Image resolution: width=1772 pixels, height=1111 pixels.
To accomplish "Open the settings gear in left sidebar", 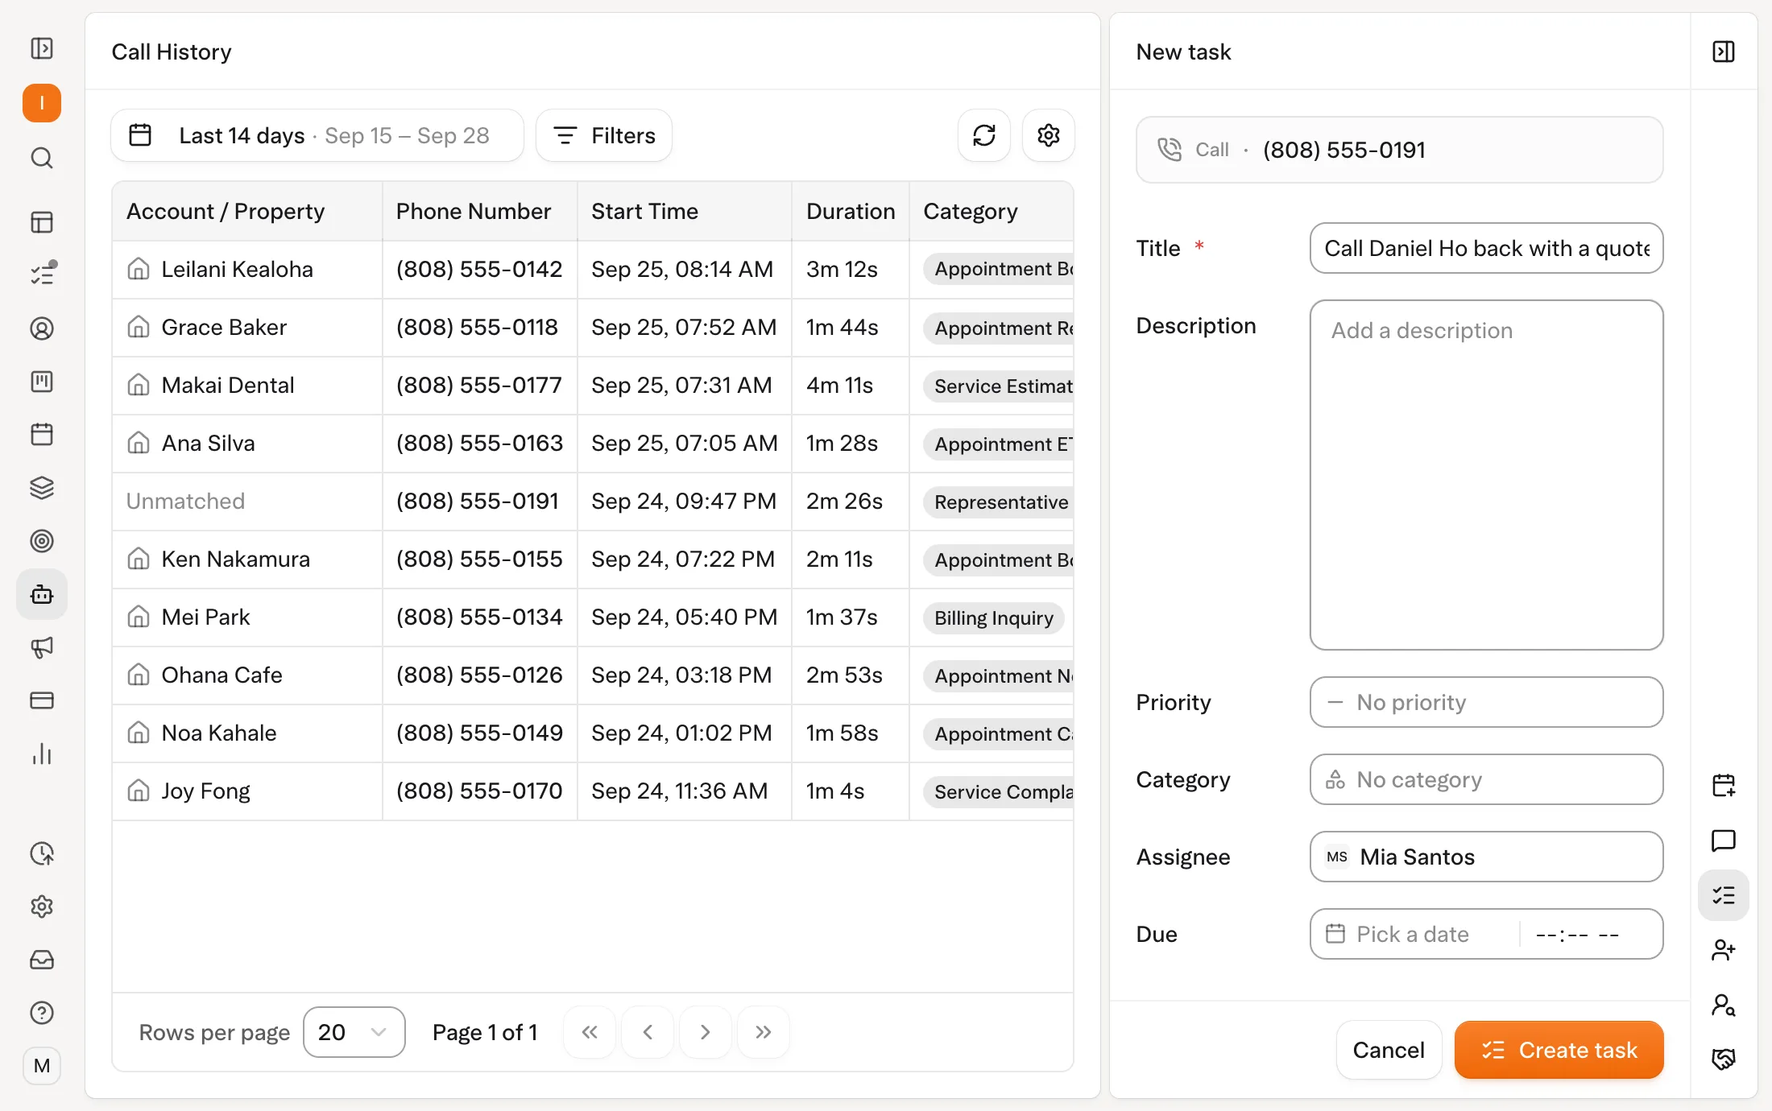I will point(42,907).
